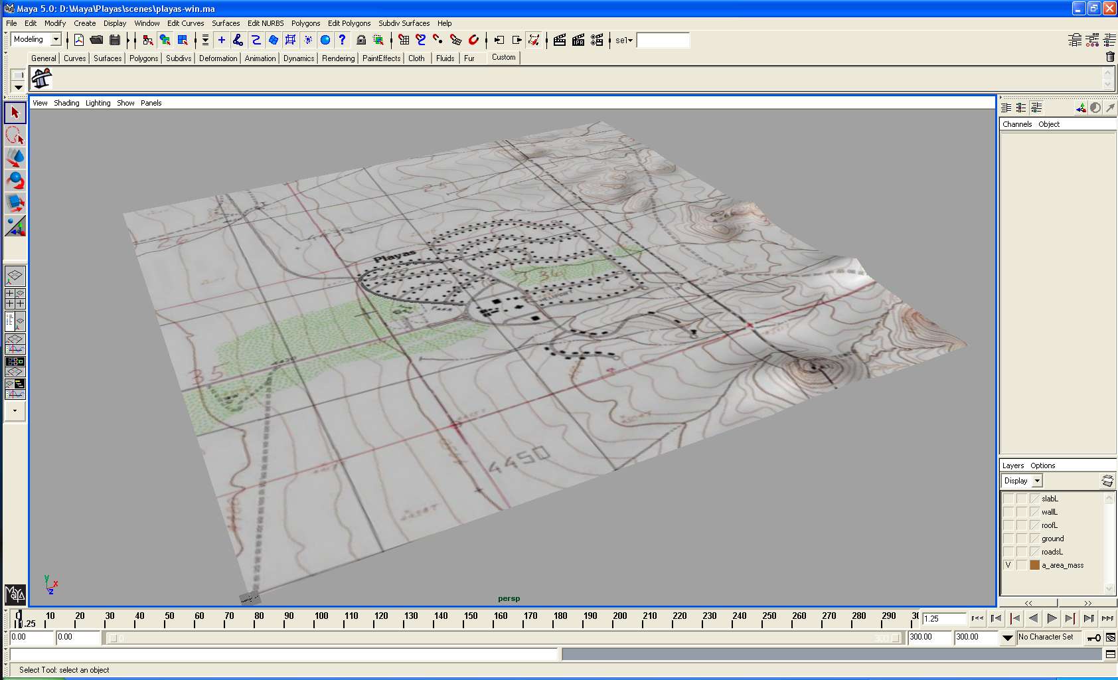Choose the Move tool in toolbox
1118x680 pixels.
[15, 158]
